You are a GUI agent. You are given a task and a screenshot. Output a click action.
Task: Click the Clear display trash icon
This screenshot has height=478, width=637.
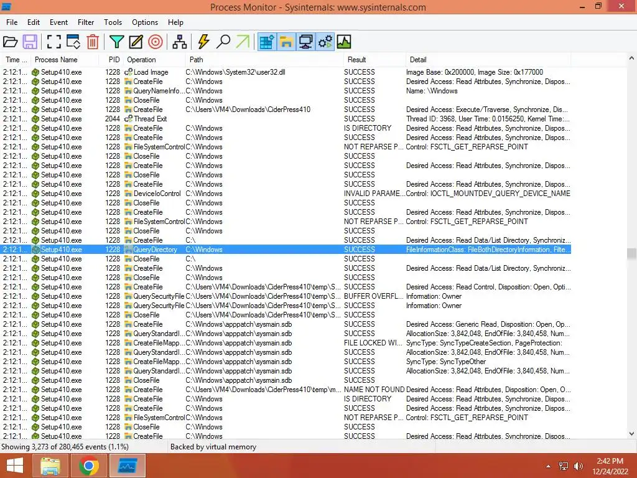[x=93, y=42]
